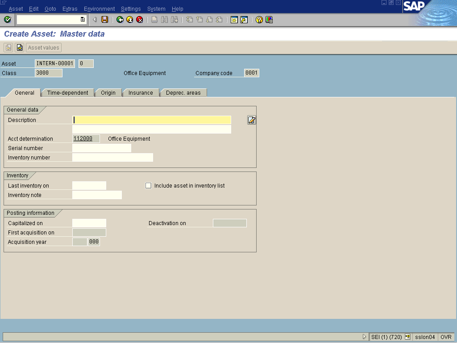Click into the Serial number field
Screen dimensions: 457x343
click(x=102, y=148)
